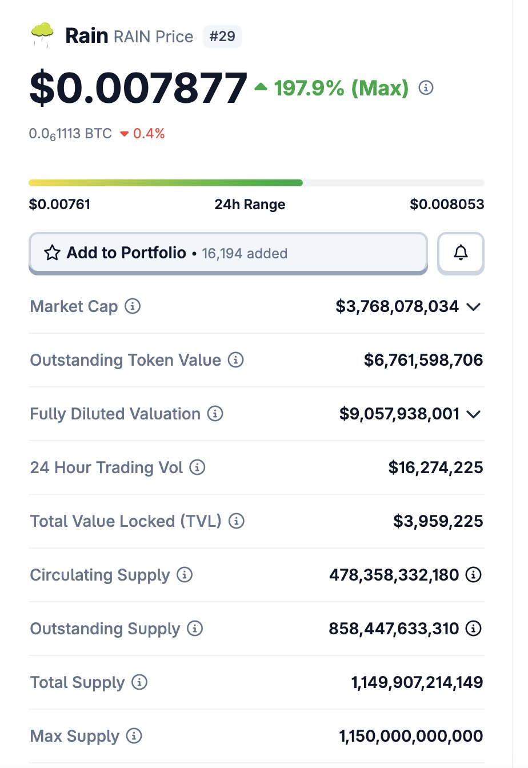Show info for 24 Hour Trading Vol

click(197, 467)
